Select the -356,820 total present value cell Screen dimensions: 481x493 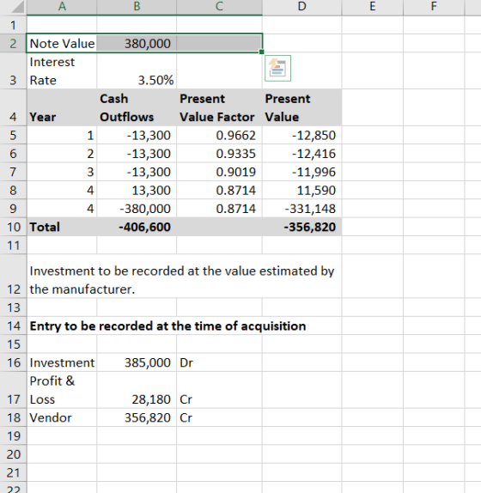301,227
